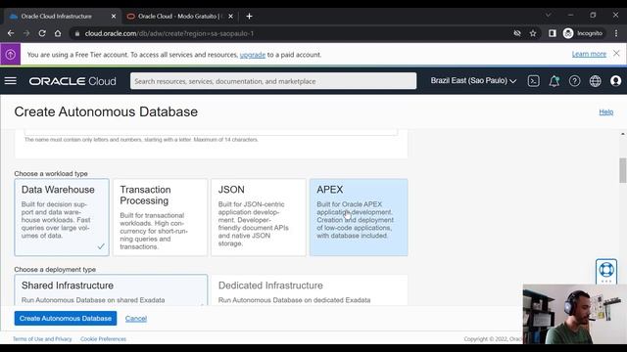Viewport: 627px width, 352px height.
Task: Open the Oracle Cloud navigation hamburger menu
Action: 11,81
